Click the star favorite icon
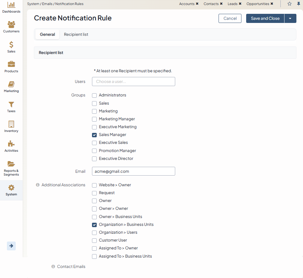Screen dimensions: 303x278 (x=289, y=4)
